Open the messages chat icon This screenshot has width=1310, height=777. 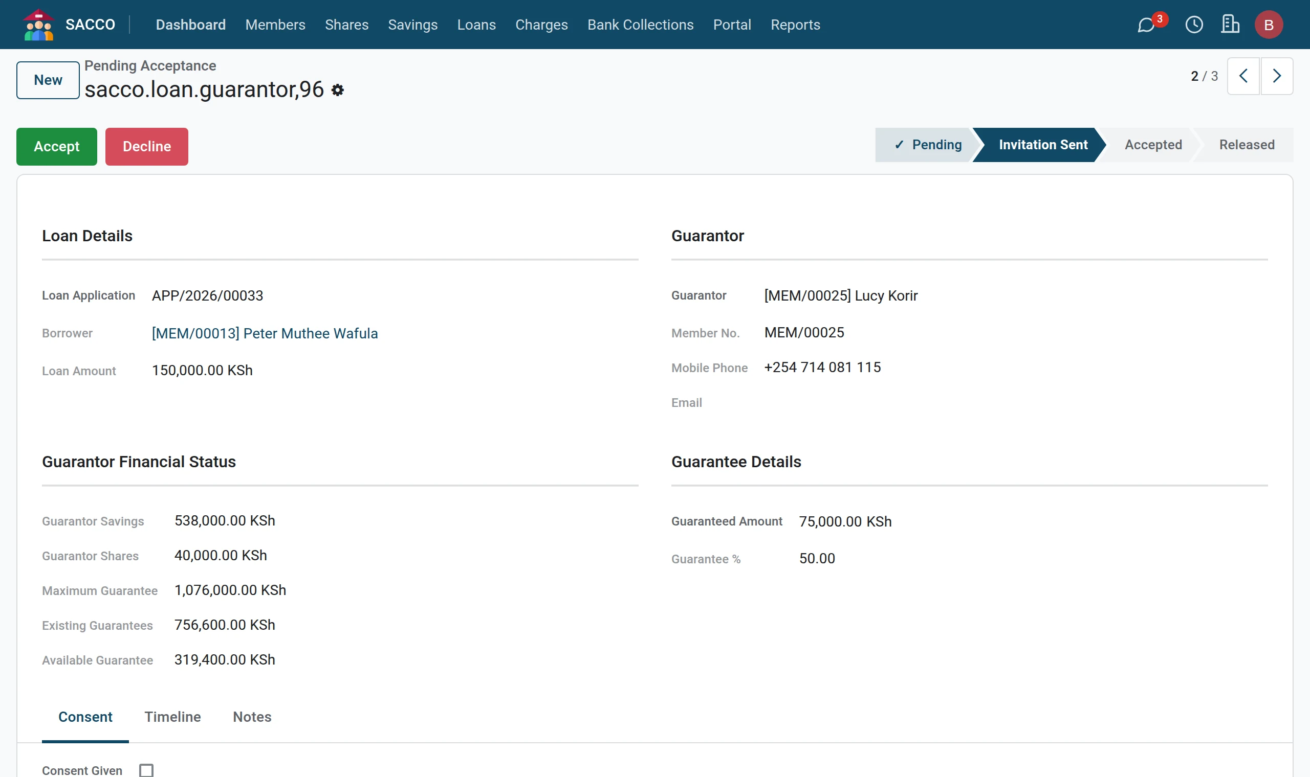pos(1147,25)
